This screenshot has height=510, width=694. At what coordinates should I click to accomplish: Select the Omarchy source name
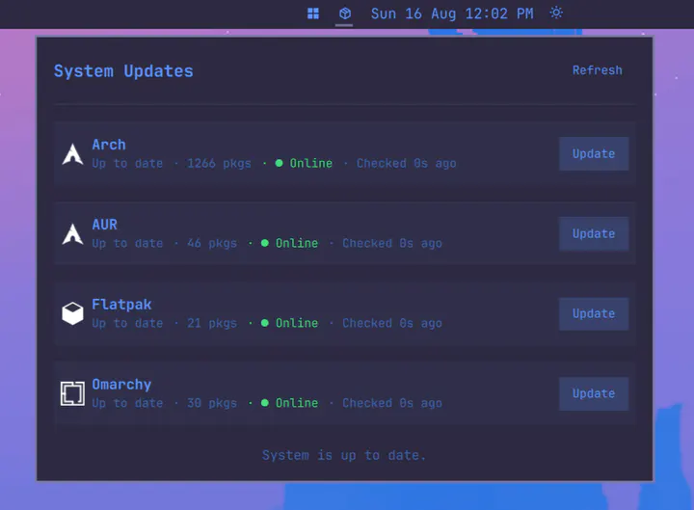121,385
